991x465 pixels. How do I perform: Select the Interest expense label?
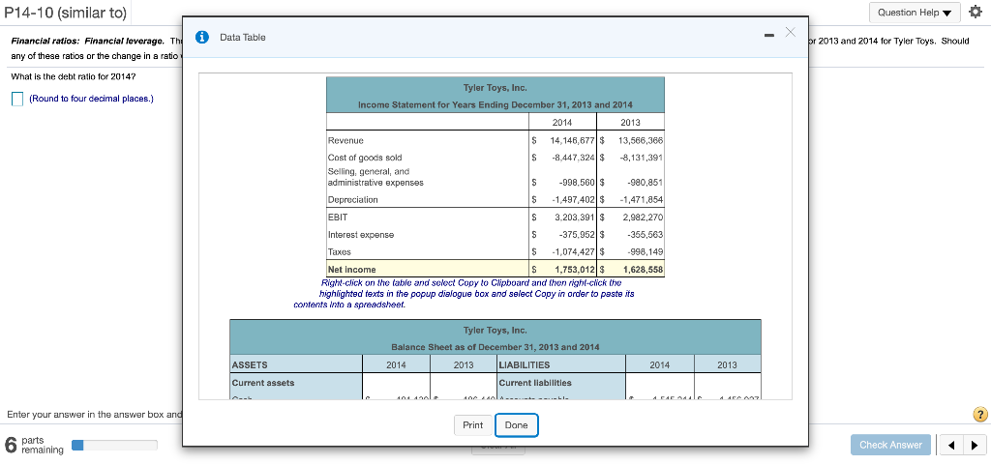pyautogui.click(x=360, y=235)
